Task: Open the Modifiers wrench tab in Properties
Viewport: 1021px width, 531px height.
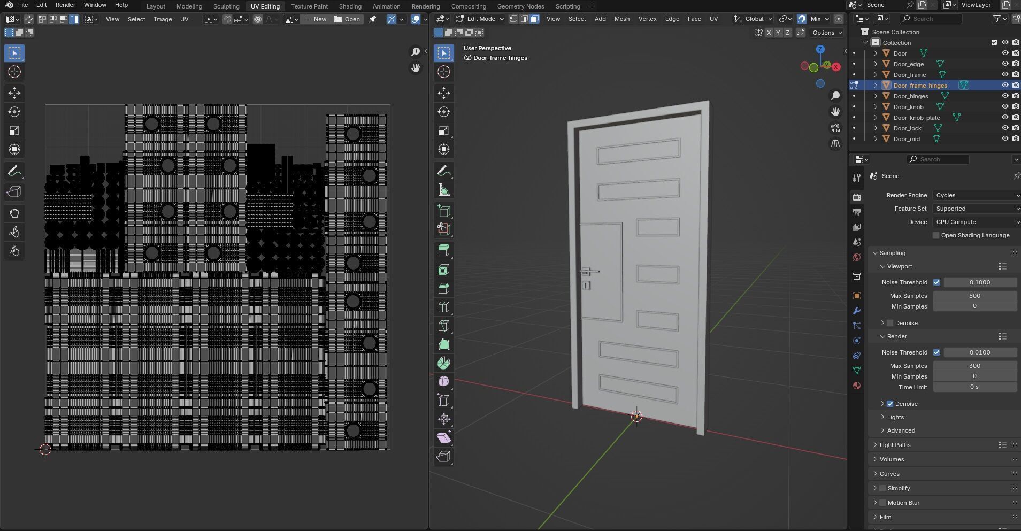Action: pos(857,311)
